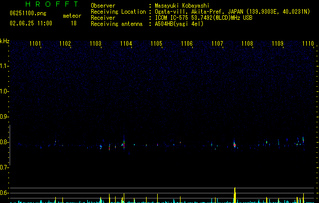This screenshot has height=203, width=319.
Task: Click the Receiver label
Action: point(103,18)
